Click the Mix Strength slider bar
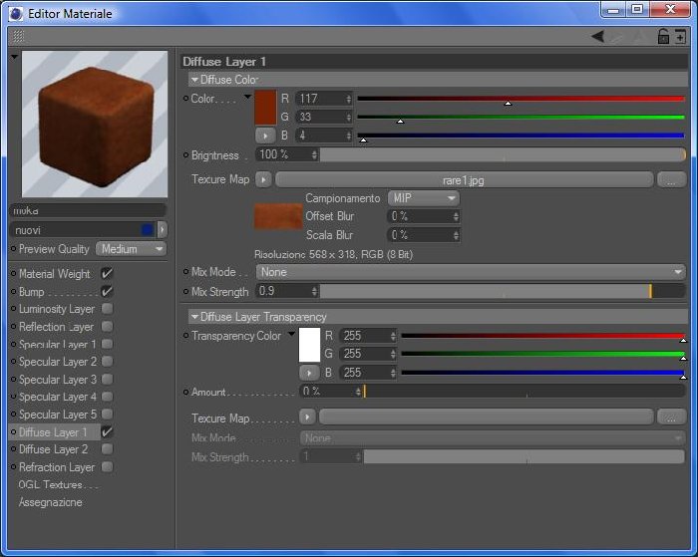Image resolution: width=698 pixels, height=557 pixels. [x=503, y=291]
